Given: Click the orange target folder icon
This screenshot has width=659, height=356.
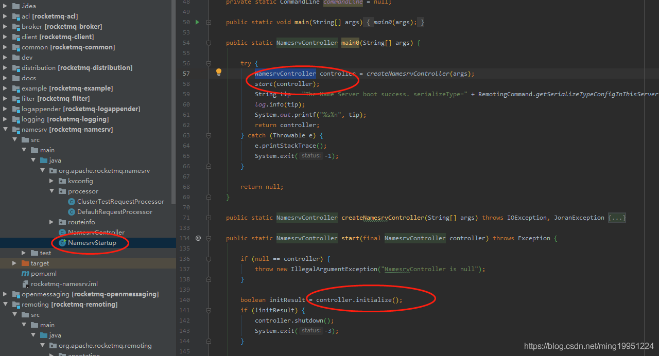Looking at the screenshot, I should tap(25, 263).
